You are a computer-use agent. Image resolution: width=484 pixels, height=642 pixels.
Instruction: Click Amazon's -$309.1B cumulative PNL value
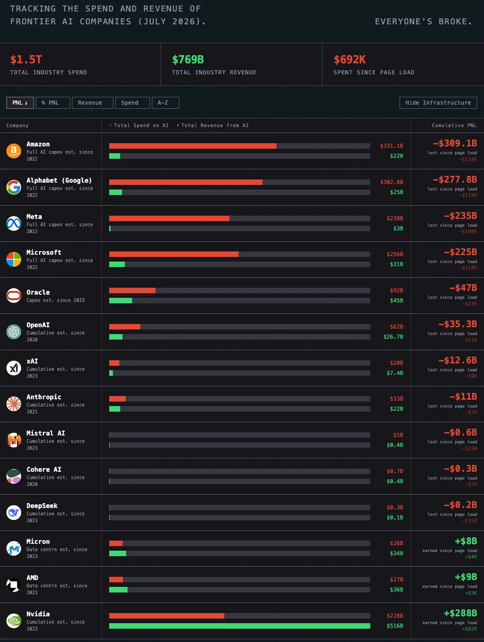(455, 143)
